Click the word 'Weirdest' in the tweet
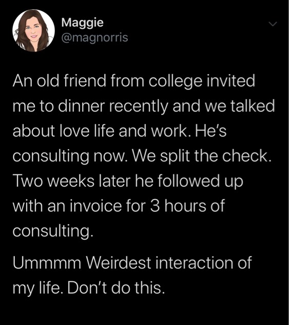This screenshot has width=289, height=325. 119,263
